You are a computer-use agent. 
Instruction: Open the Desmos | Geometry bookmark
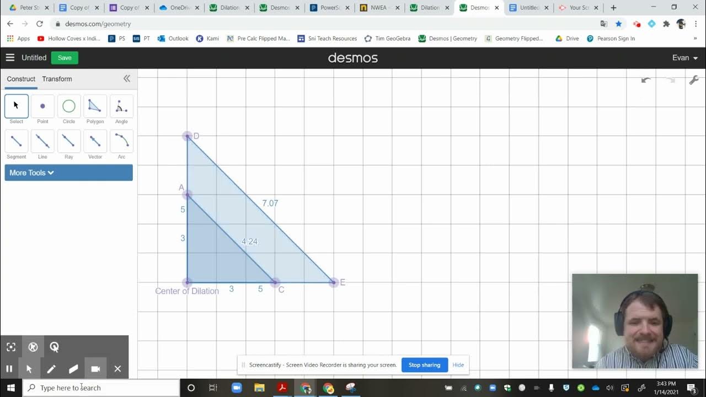(447, 39)
